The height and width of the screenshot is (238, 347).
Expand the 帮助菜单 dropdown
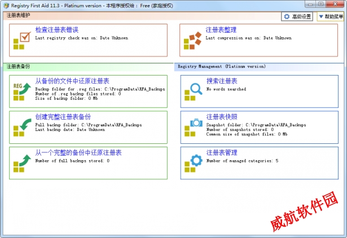point(331,16)
